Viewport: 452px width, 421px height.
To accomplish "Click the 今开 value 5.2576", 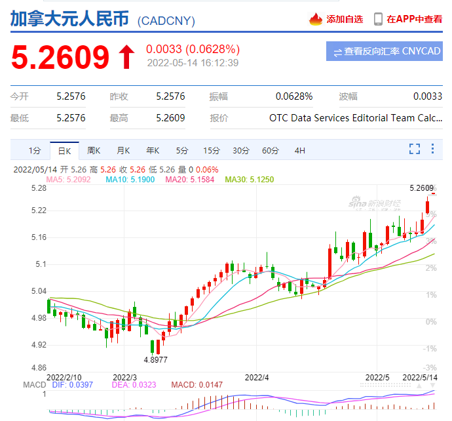I will tap(71, 96).
